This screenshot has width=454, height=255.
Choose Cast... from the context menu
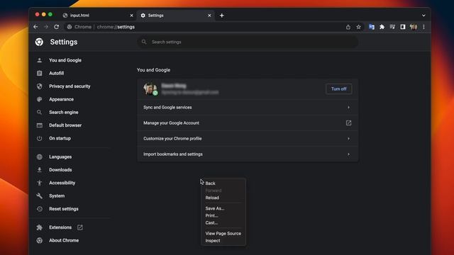(x=223, y=223)
